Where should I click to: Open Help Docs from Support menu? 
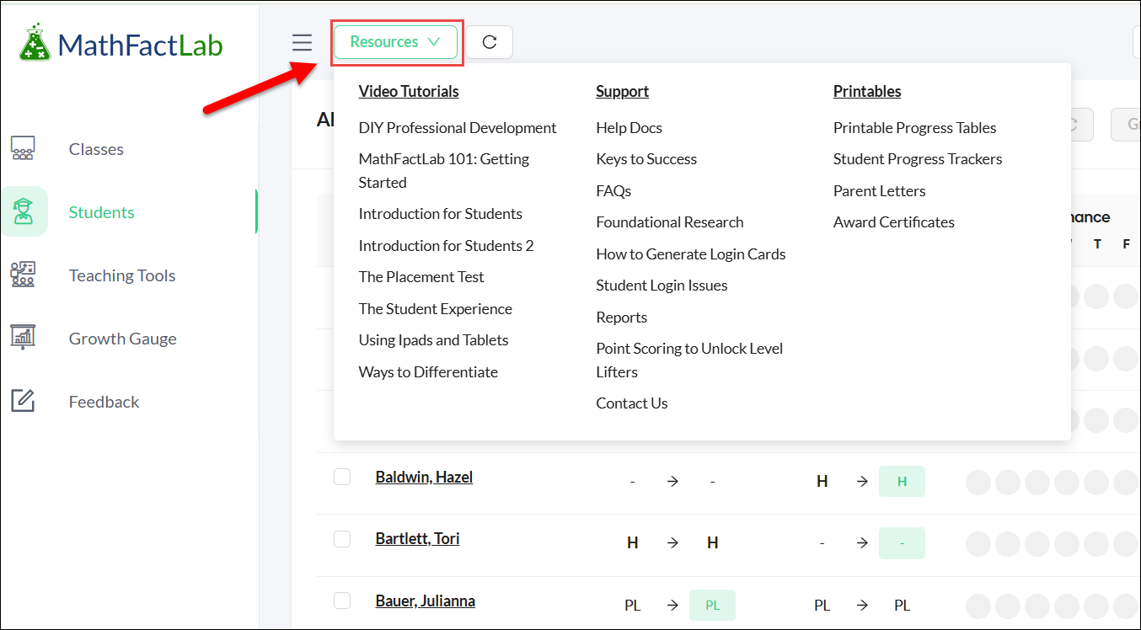(629, 128)
